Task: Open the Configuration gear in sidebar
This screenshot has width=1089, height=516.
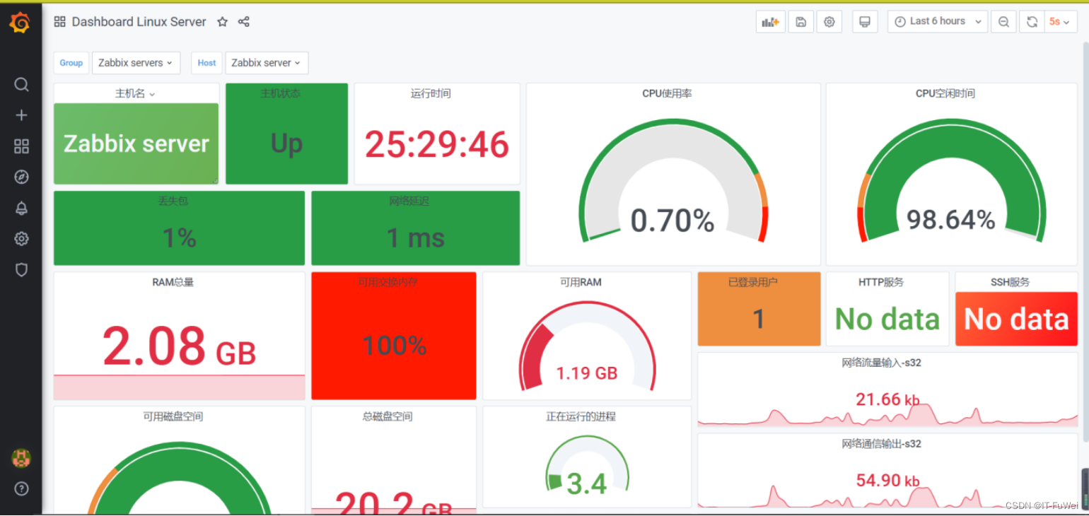Action: pyautogui.click(x=21, y=239)
